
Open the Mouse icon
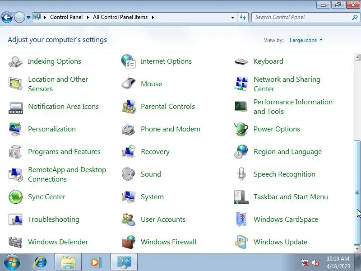tap(129, 83)
